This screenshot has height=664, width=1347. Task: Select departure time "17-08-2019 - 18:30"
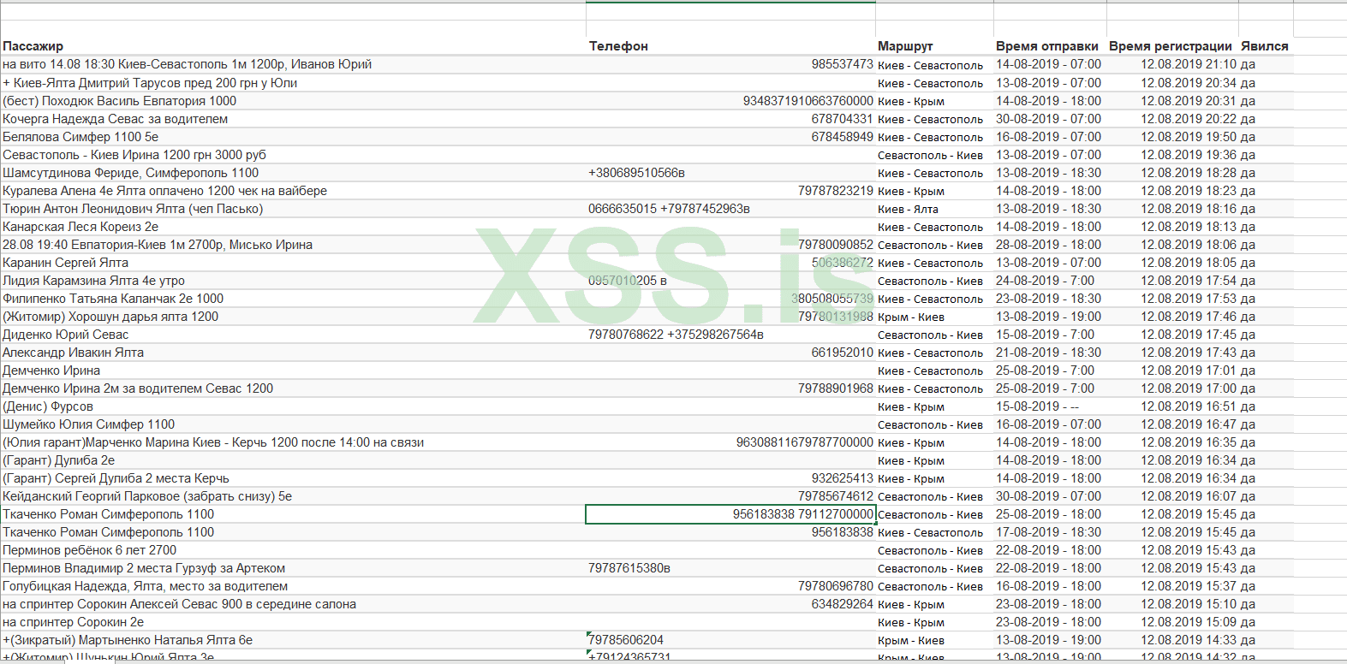click(x=1049, y=532)
